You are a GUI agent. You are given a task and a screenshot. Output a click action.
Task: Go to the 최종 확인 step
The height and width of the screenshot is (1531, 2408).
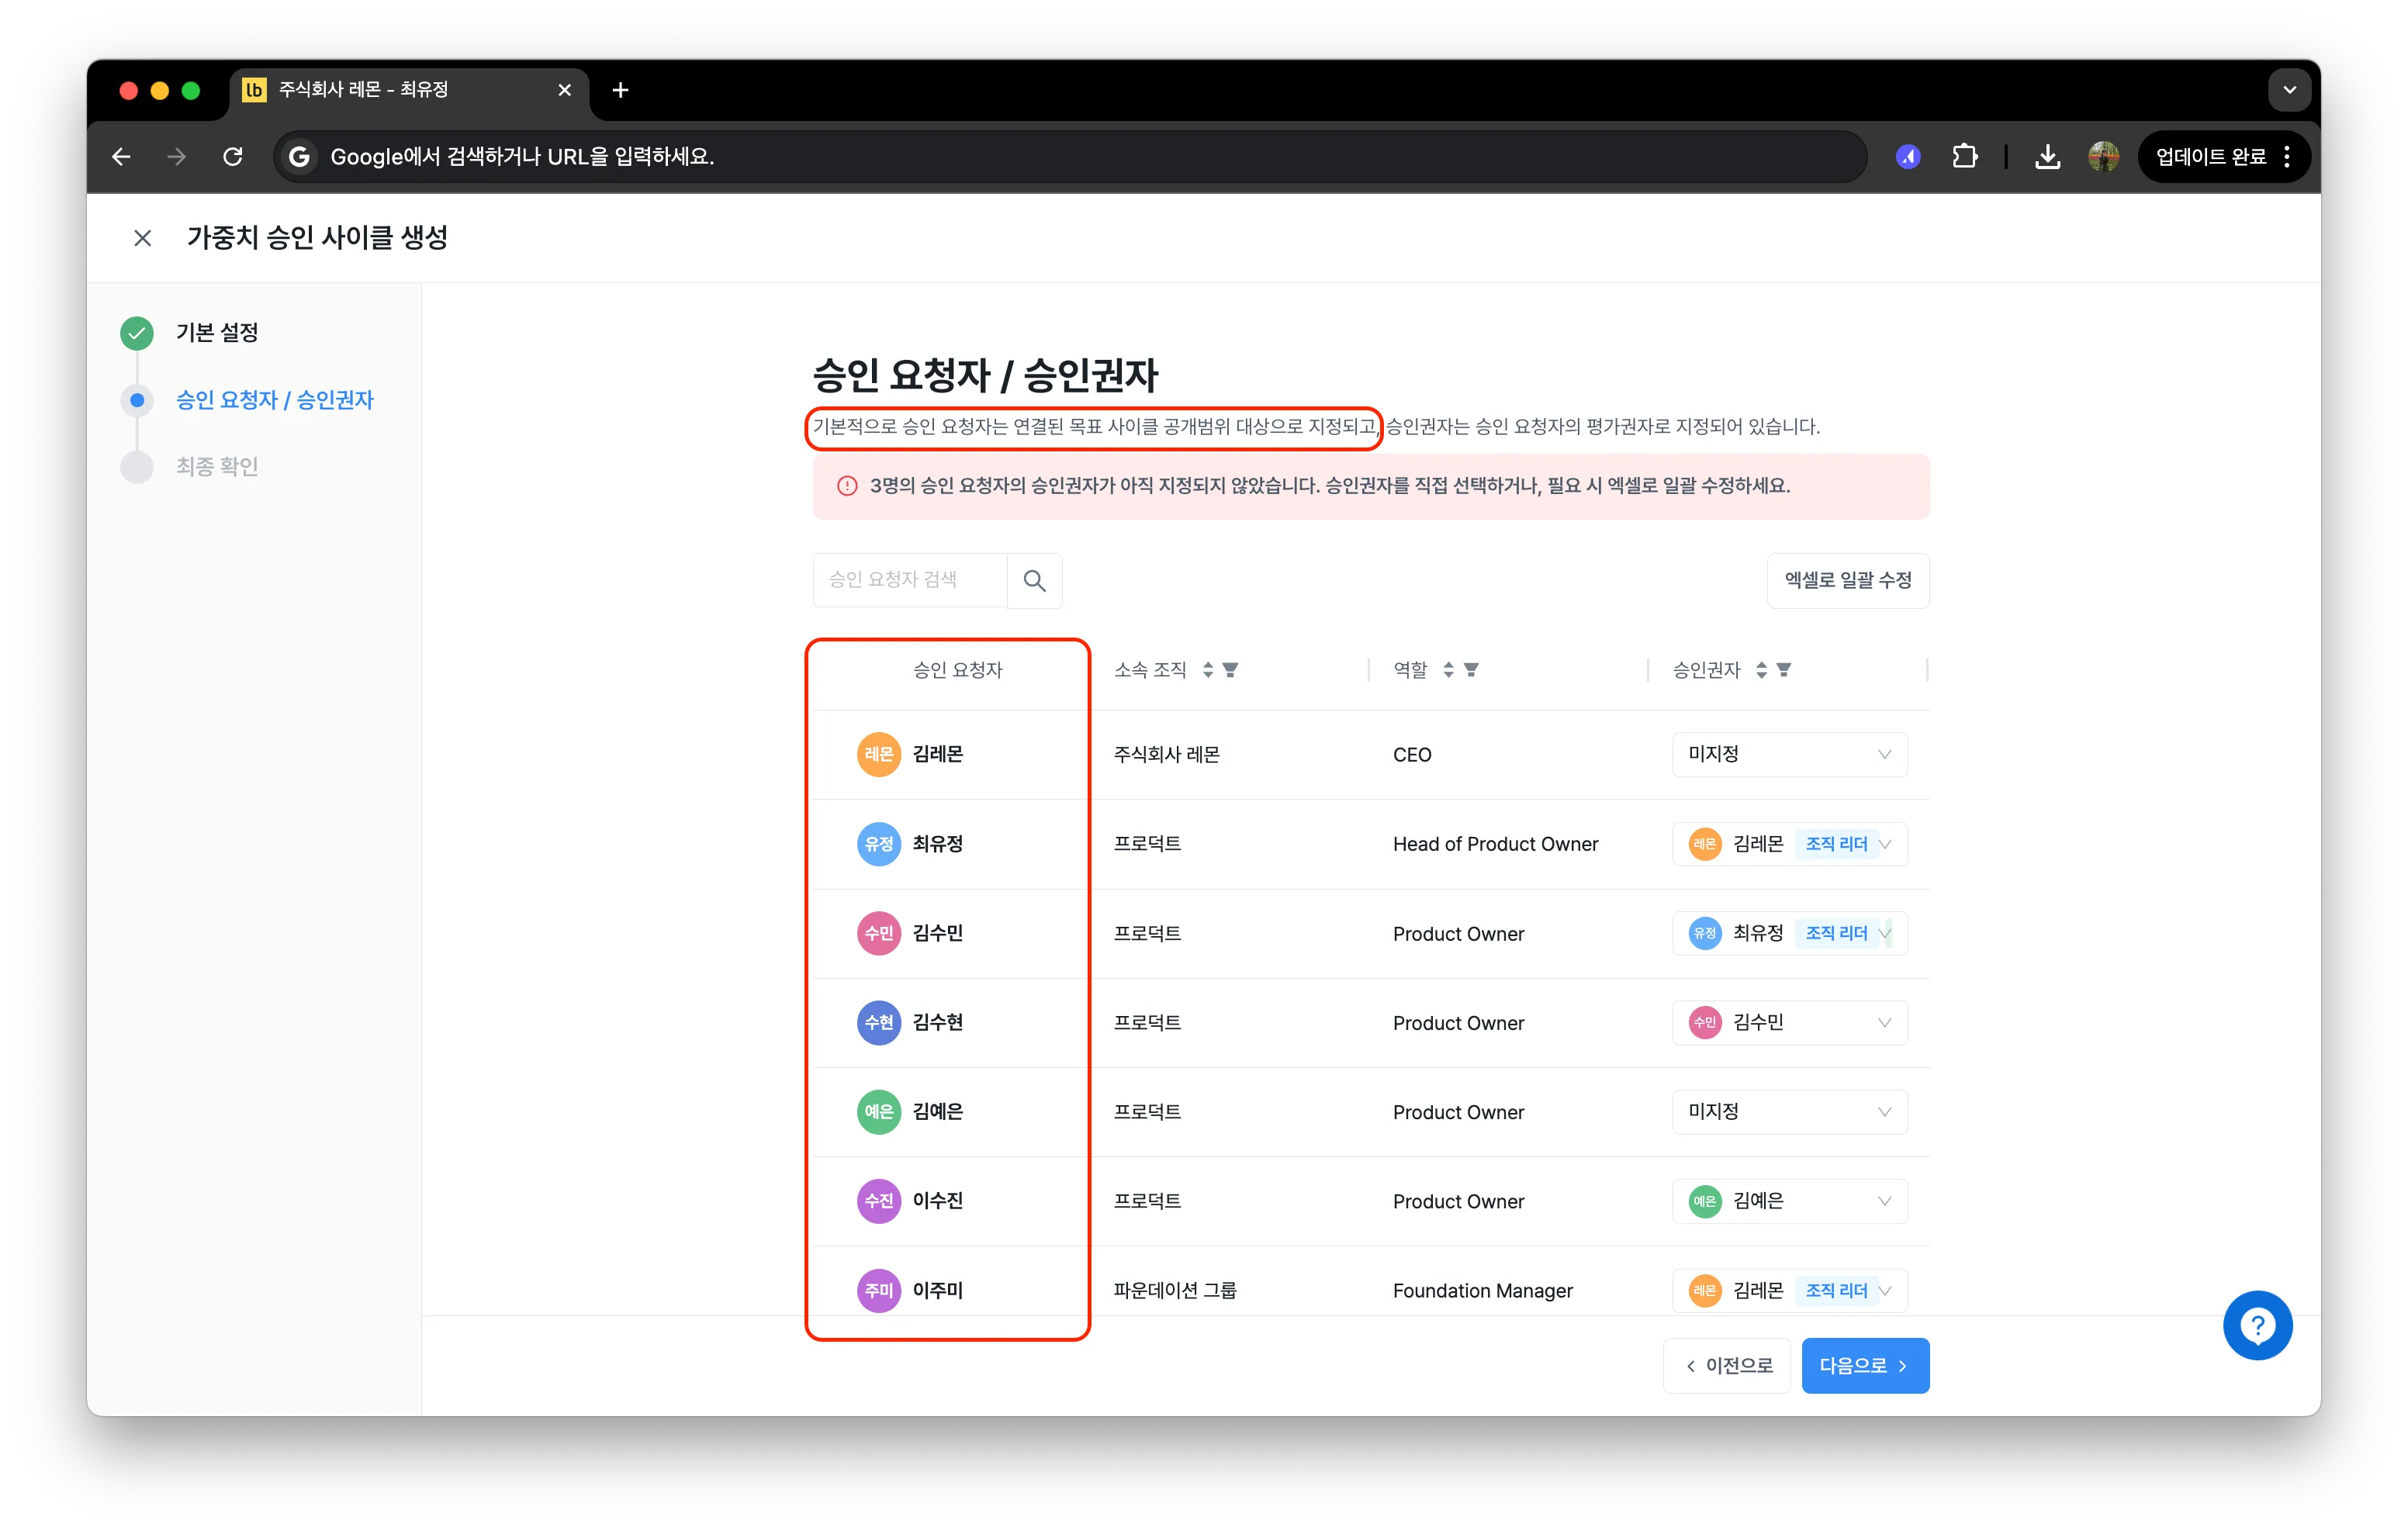217,466
